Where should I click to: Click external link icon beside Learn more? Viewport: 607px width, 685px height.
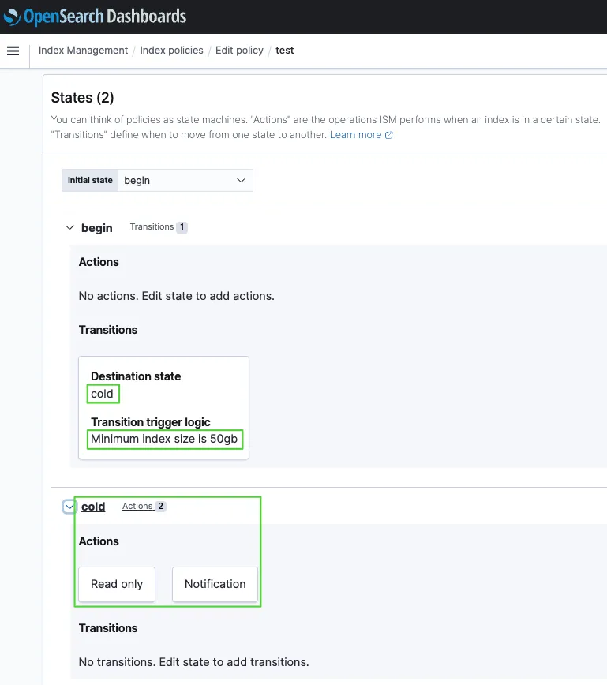(x=388, y=135)
